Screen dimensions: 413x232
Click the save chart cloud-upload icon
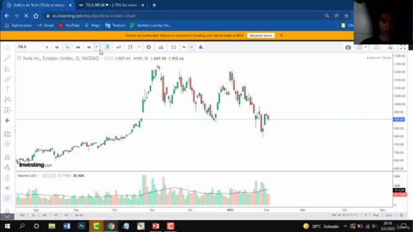tap(390, 47)
